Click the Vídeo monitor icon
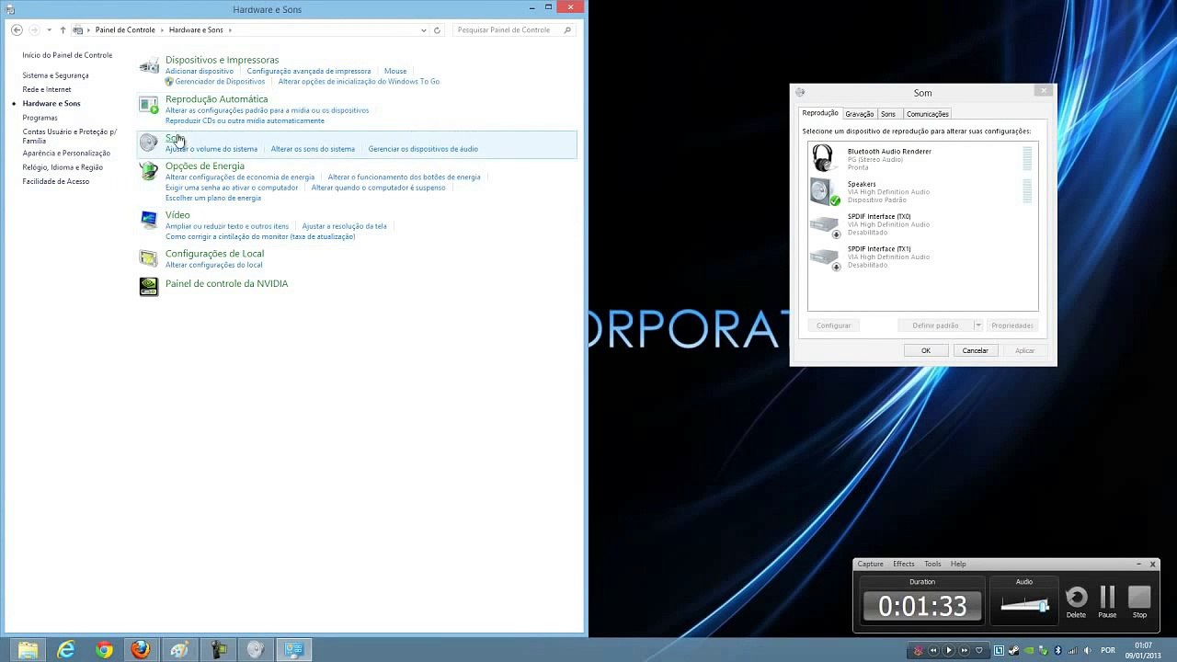Viewport: 1177px width, 662px height. [148, 219]
